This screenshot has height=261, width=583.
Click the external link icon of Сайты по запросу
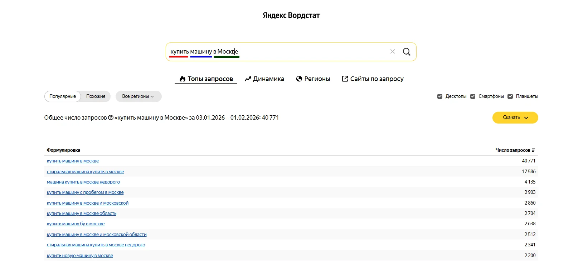coord(345,79)
